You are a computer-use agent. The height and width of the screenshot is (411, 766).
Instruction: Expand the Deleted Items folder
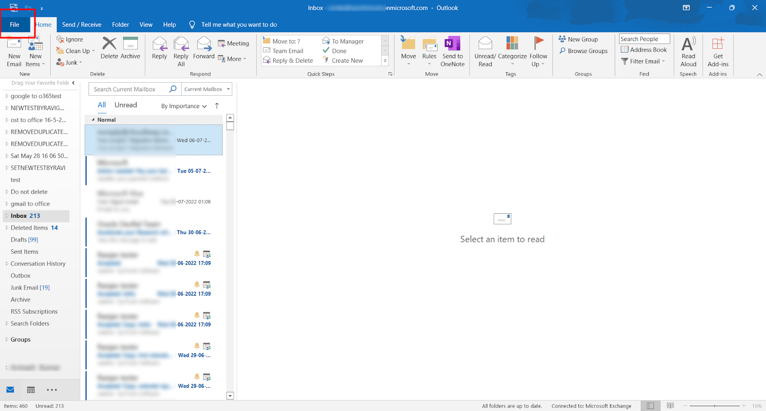pyautogui.click(x=7, y=228)
